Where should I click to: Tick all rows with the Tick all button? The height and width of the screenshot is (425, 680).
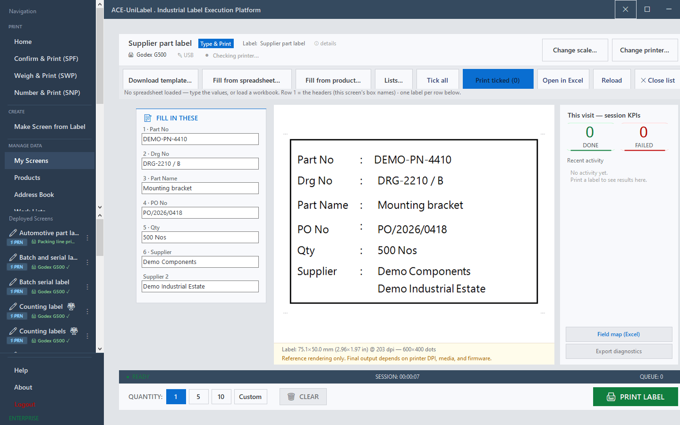click(437, 80)
